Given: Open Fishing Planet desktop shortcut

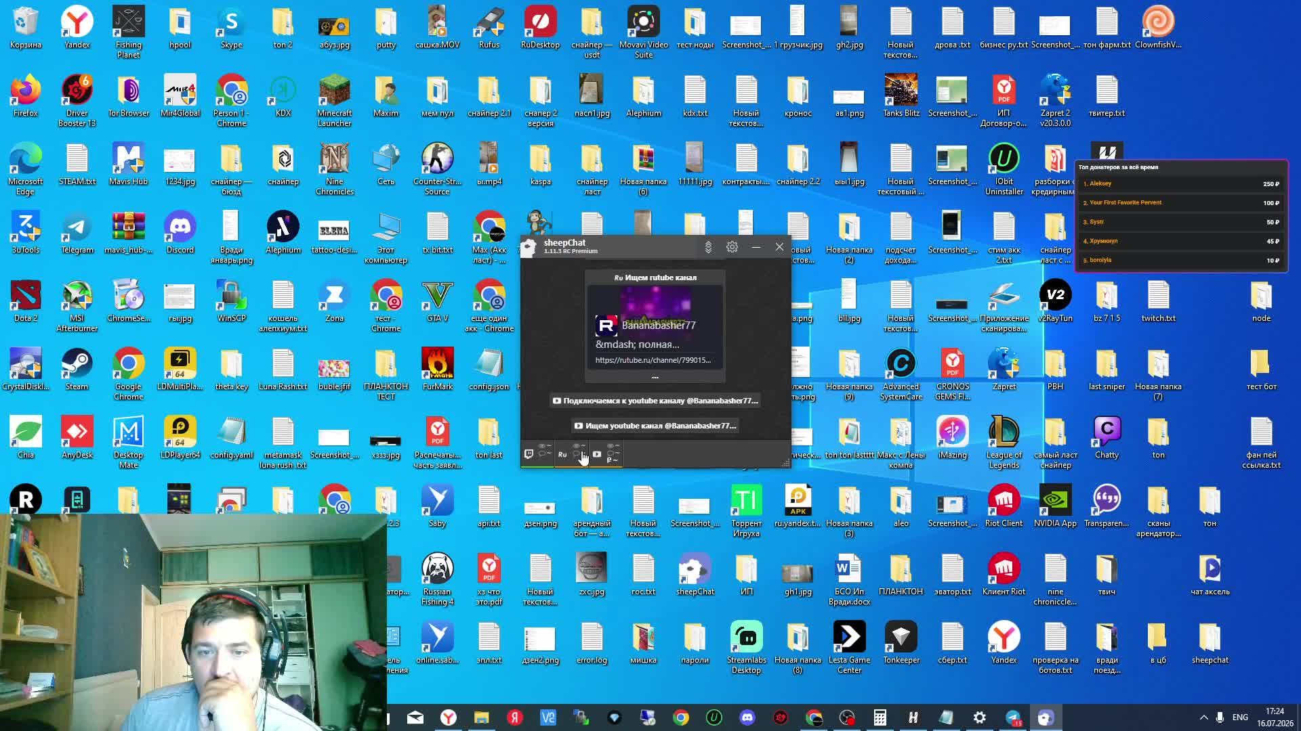Looking at the screenshot, I should click(128, 32).
